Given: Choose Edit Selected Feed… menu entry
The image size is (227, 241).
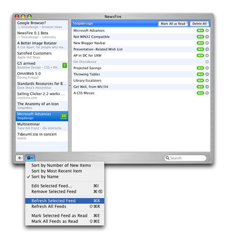Looking at the screenshot, I should (x=65, y=186).
